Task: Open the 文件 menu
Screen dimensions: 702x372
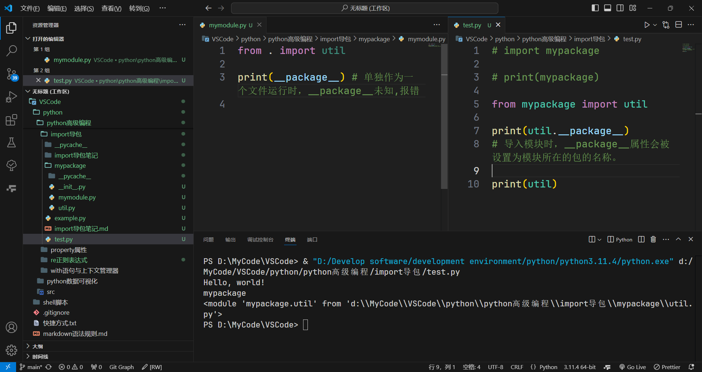Action: [x=30, y=8]
